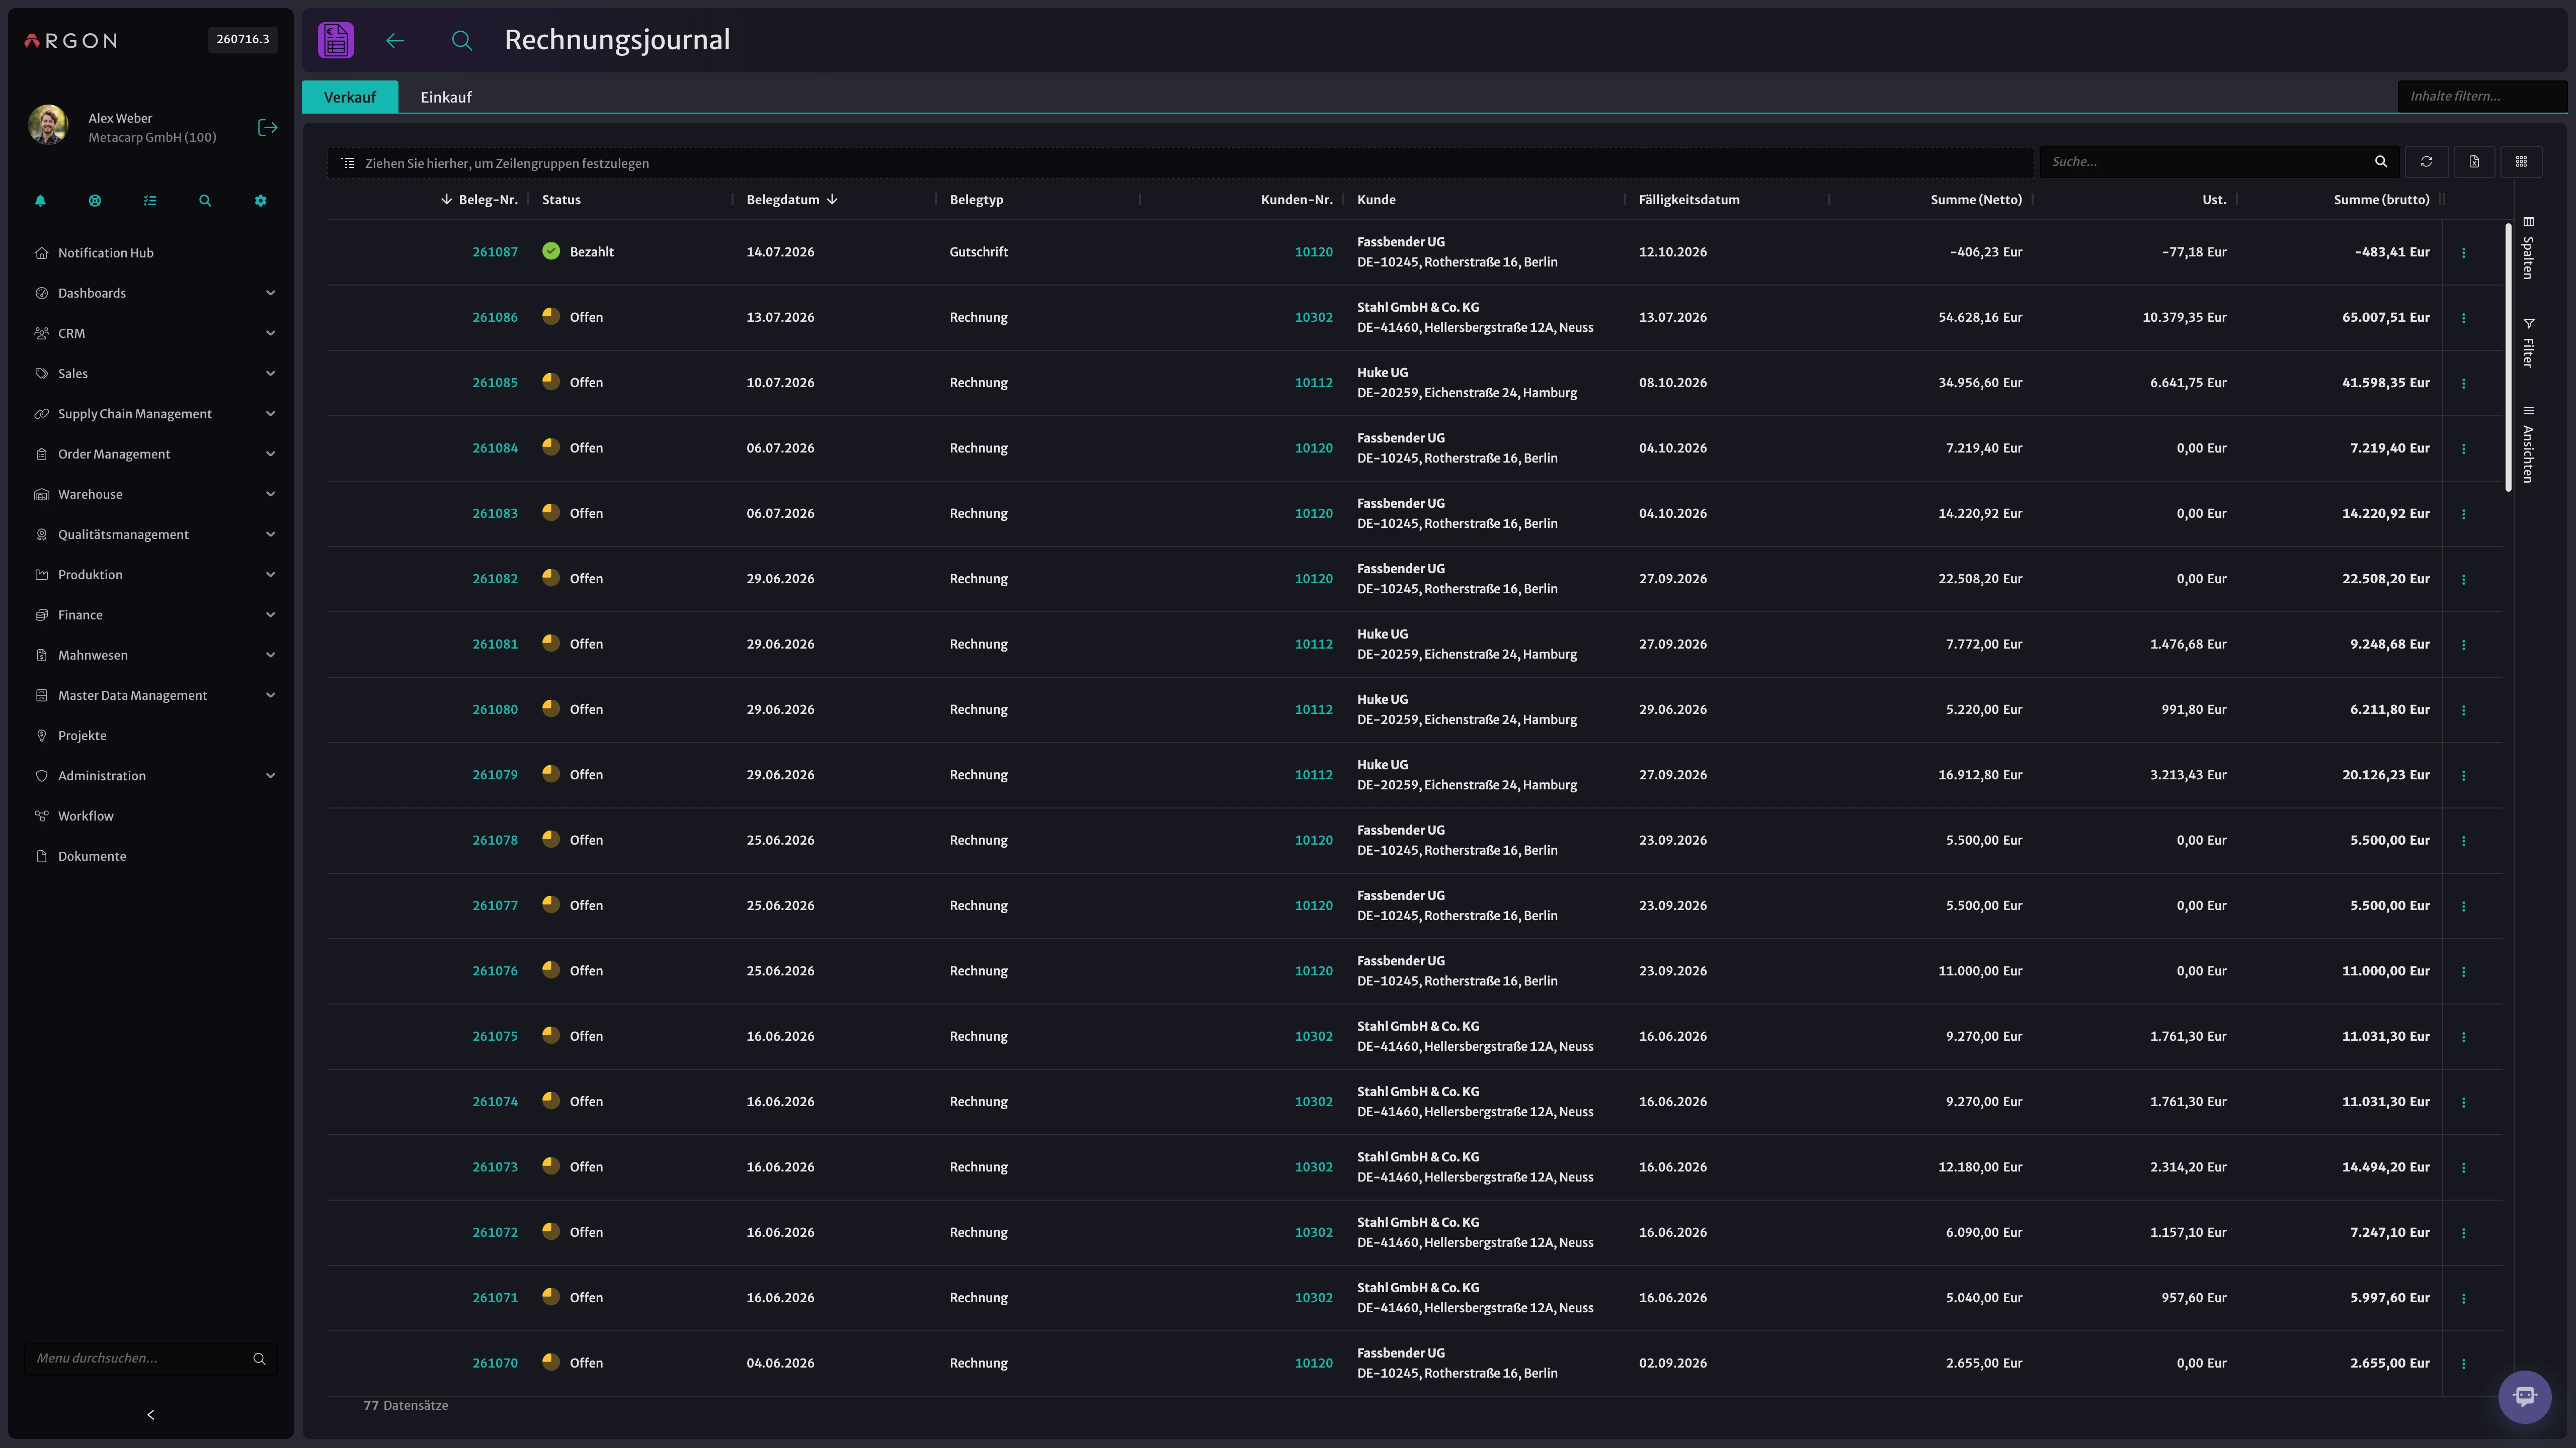Click the help lifebuoy icon in sidebar
The height and width of the screenshot is (1448, 2576).
pyautogui.click(x=95, y=201)
